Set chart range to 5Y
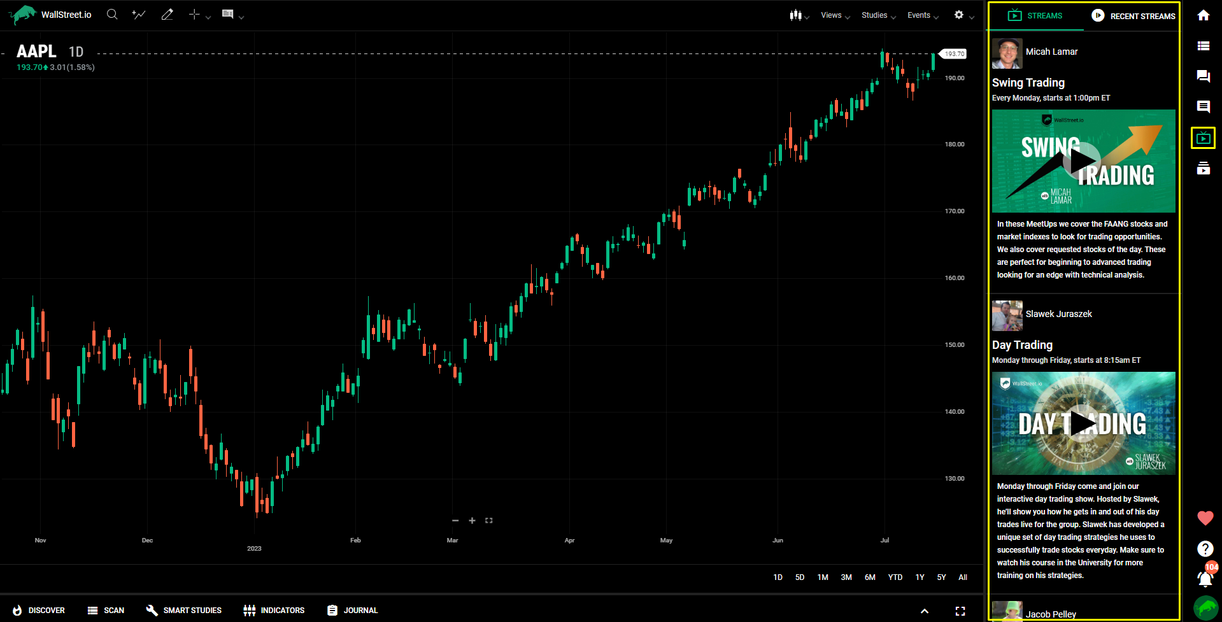The image size is (1222, 622). click(x=941, y=577)
